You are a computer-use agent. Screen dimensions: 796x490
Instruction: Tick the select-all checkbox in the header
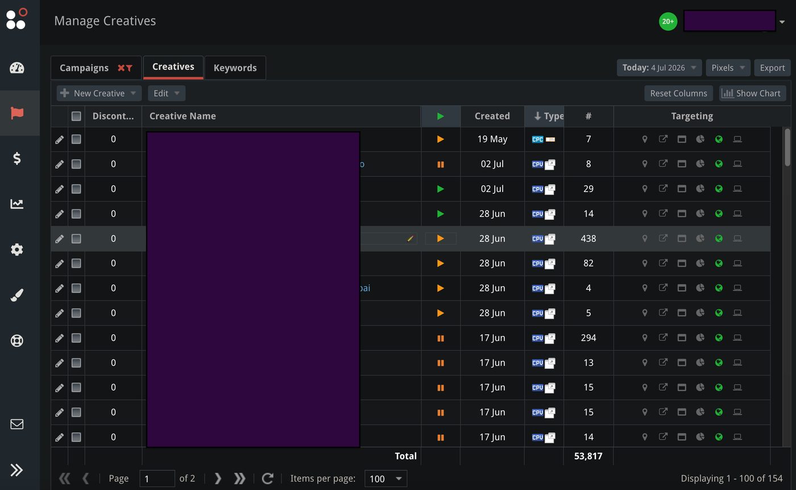(x=76, y=116)
